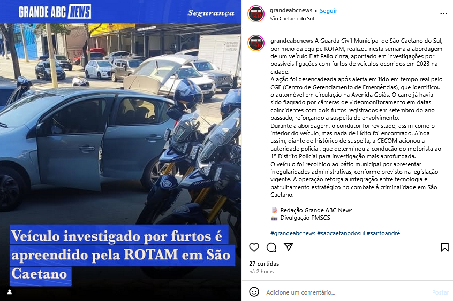Image resolution: width=453 pixels, height=301 pixels.
Task: Click the post image thumbnail
Action: pyautogui.click(x=121, y=150)
